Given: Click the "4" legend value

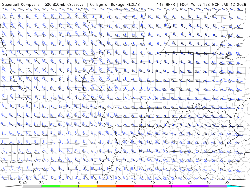Looking at the screenshot, I should (97, 182).
